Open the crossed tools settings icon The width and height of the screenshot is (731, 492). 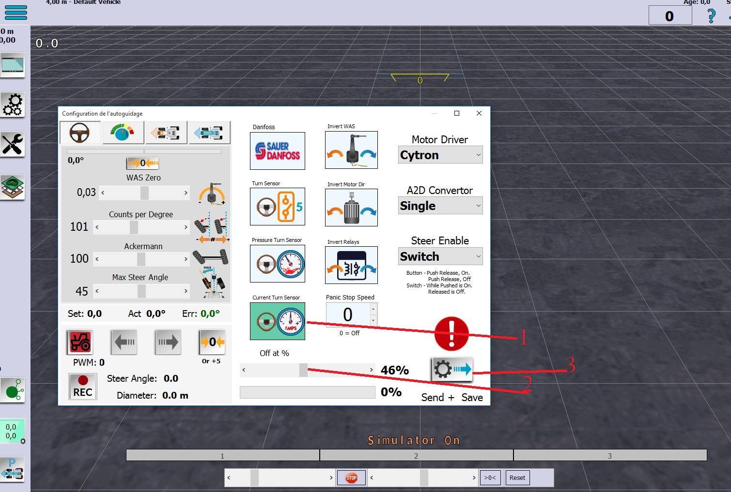pos(13,144)
